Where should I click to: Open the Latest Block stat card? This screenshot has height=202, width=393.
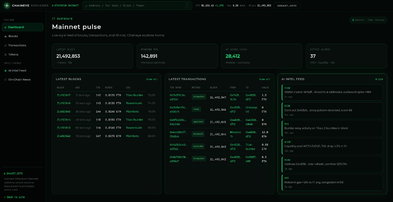(92, 56)
